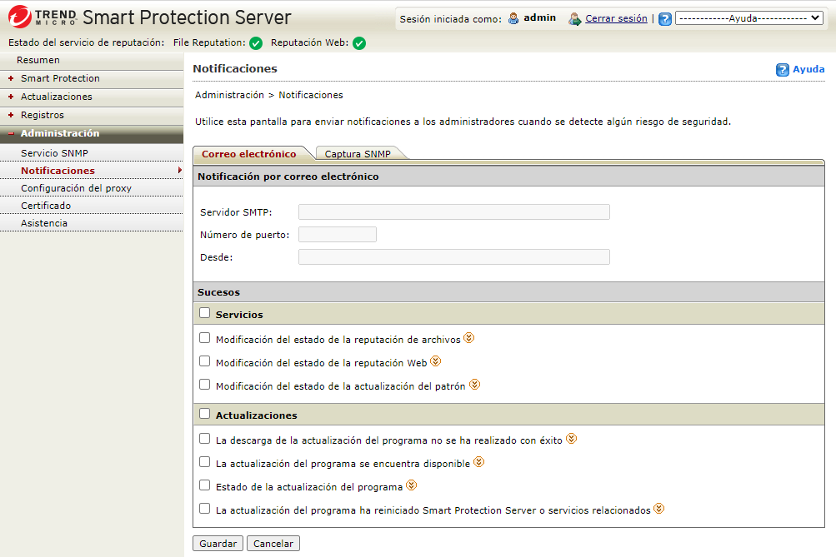Click the Cerrar sesión link
The image size is (836, 557).
(616, 18)
